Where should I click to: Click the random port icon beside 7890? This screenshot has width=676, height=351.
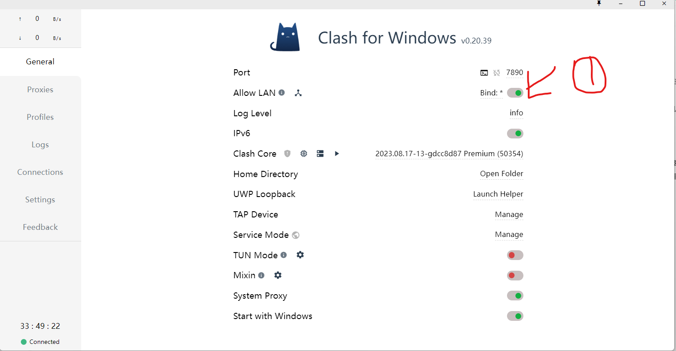(496, 73)
